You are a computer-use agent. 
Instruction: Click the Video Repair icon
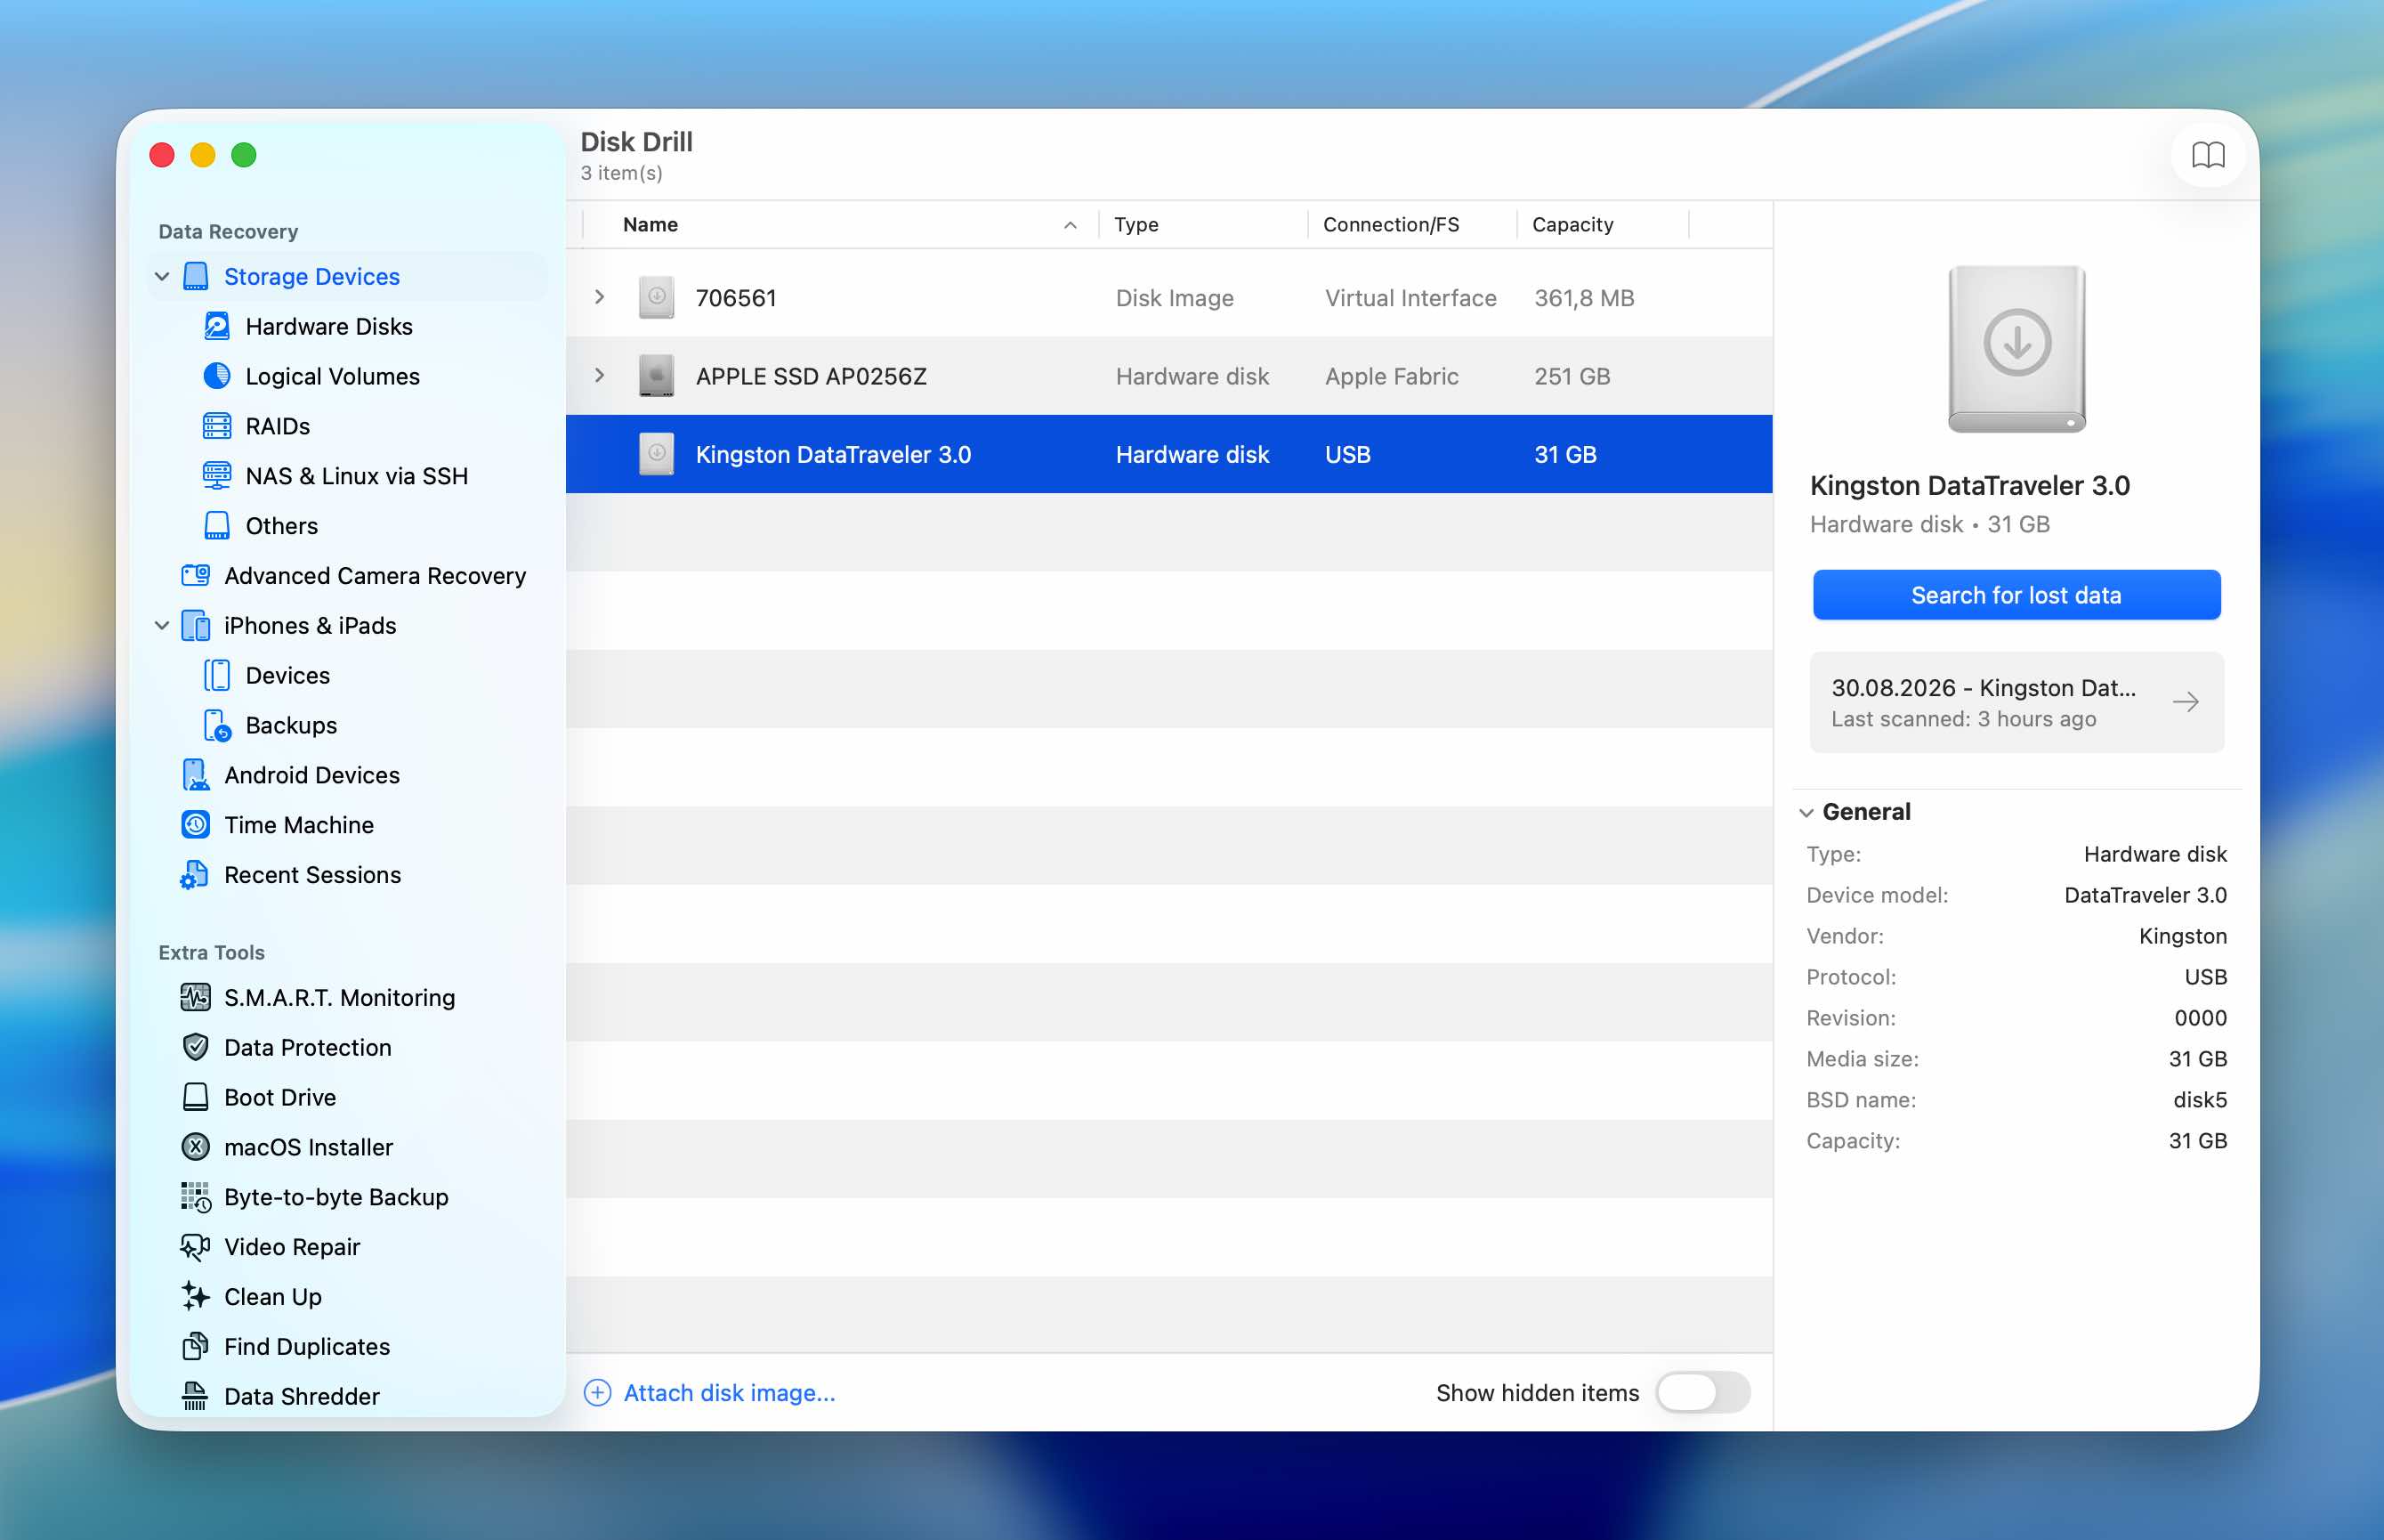(x=196, y=1247)
